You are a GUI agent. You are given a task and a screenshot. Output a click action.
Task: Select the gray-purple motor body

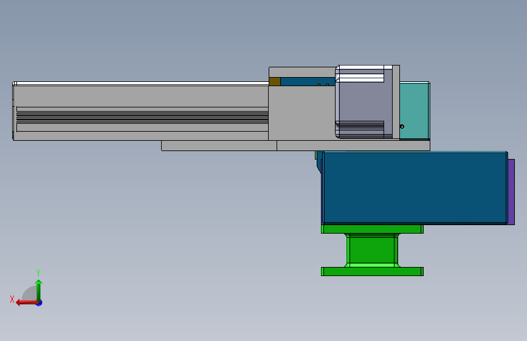click(x=365, y=102)
